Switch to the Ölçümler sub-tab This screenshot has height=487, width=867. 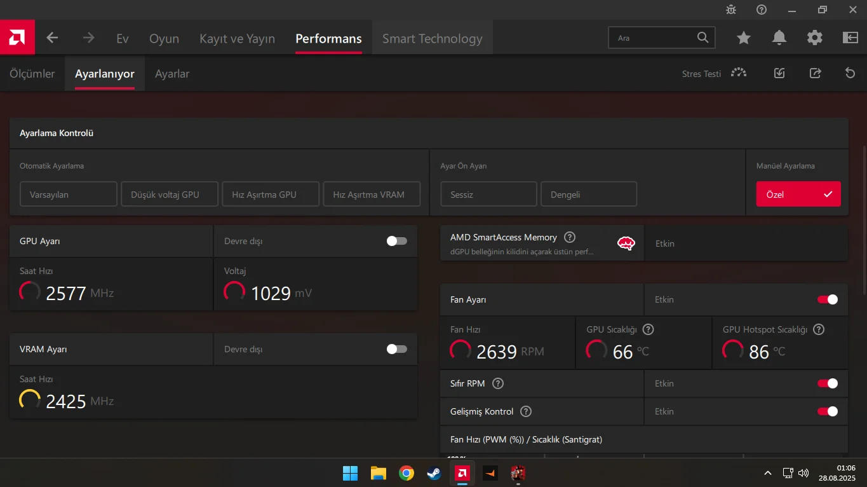point(32,74)
